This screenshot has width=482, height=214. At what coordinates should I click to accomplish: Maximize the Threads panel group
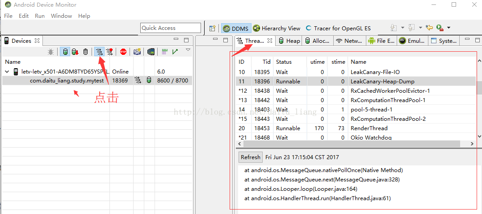pos(478,40)
